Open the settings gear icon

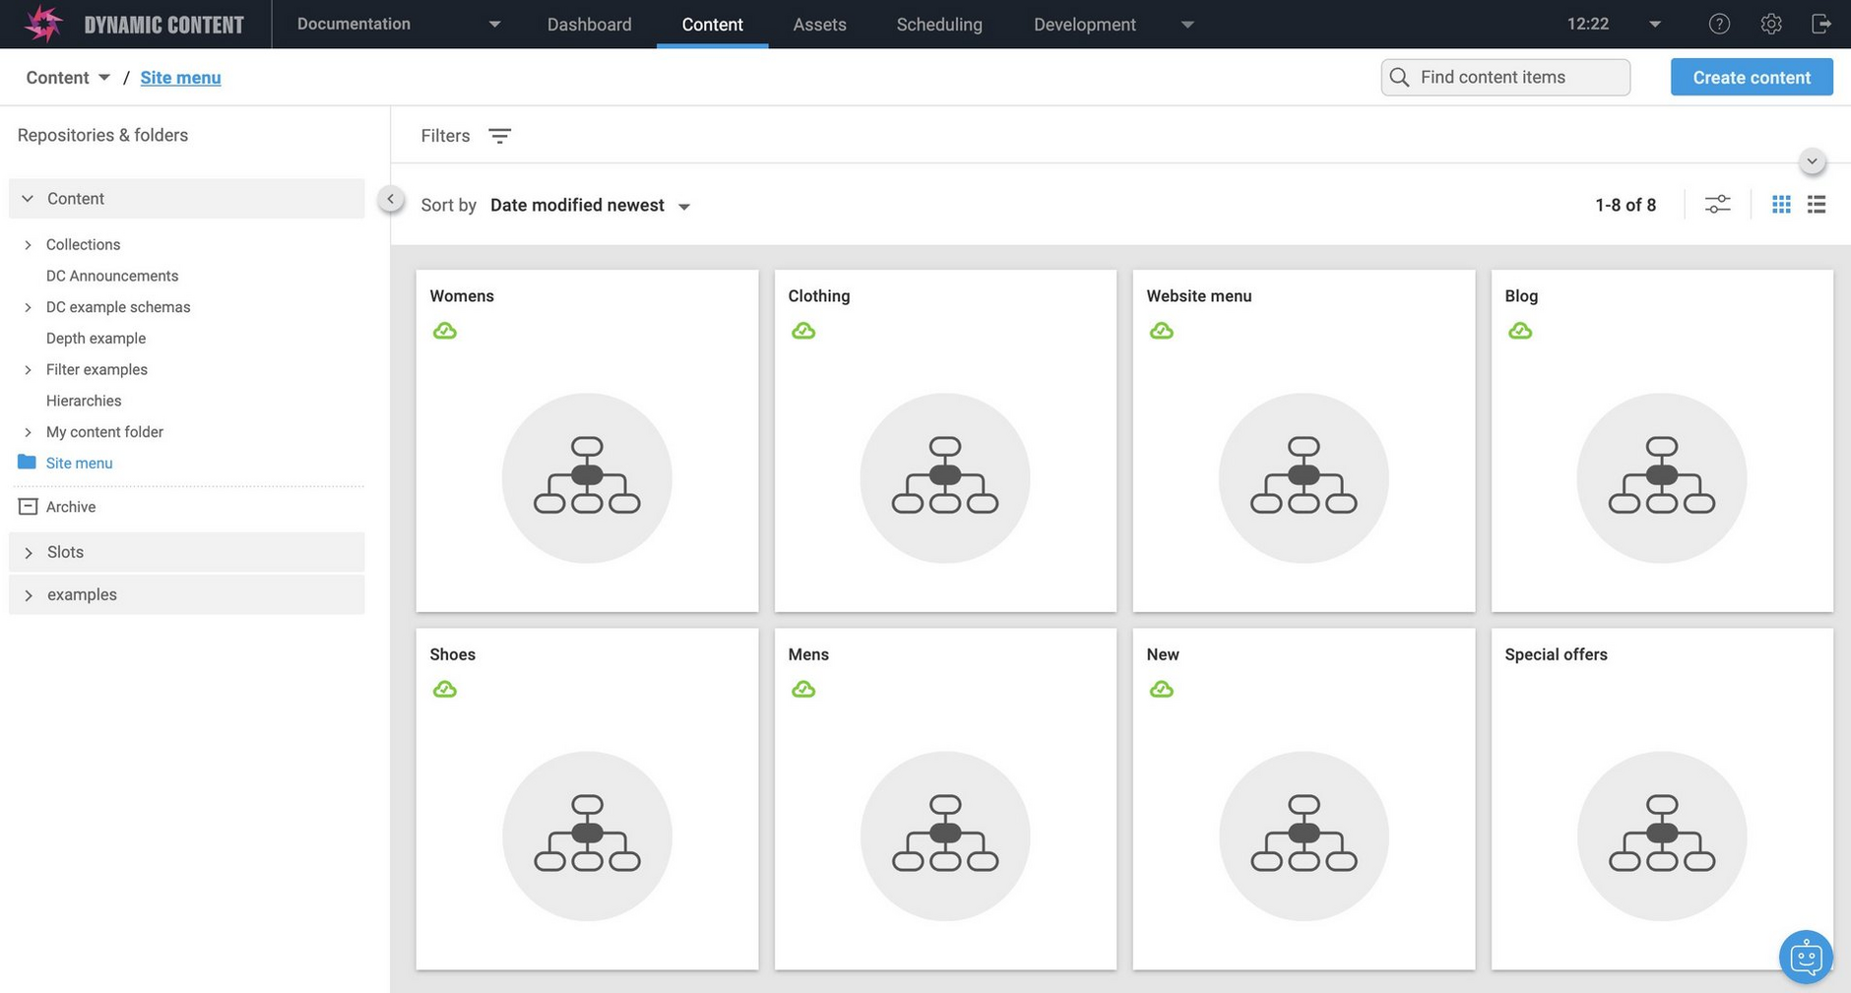[1771, 23]
